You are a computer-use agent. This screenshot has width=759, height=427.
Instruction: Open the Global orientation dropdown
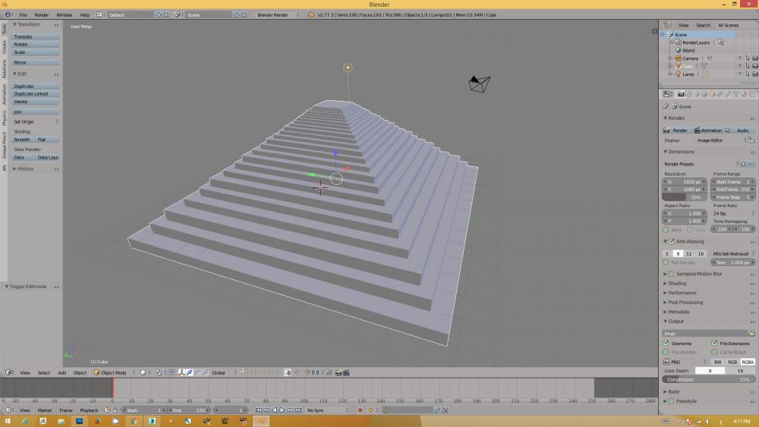point(224,372)
